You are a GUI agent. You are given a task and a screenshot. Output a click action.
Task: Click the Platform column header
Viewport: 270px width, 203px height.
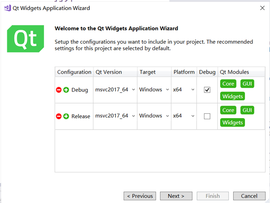(x=184, y=72)
